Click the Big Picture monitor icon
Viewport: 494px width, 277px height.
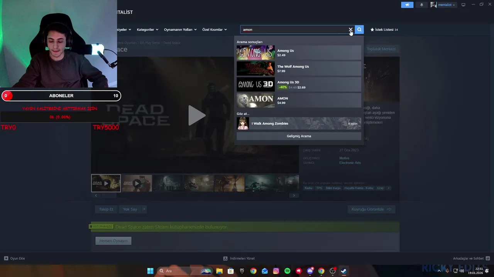point(464,5)
